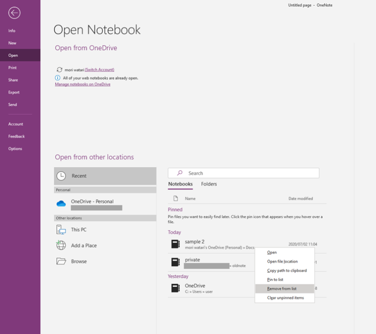Screen dimensions: 376x334
Task: Select Send in the sidebar
Action: (20, 104)
